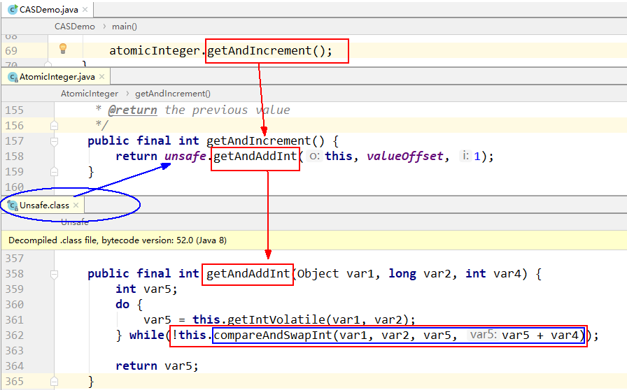Select main() in the breadcrumb
This screenshot has height=390, width=627.
[x=125, y=27]
